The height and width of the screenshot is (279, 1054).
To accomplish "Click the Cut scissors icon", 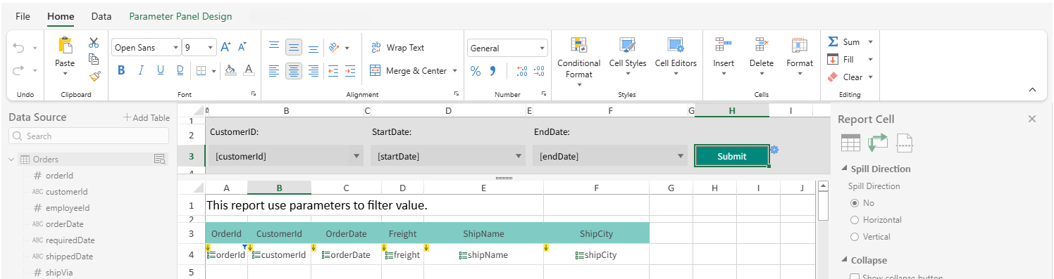I will click(x=94, y=43).
